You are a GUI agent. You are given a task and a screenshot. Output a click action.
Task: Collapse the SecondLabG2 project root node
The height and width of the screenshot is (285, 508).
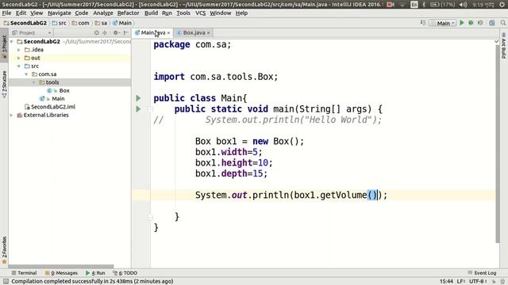(x=12, y=42)
